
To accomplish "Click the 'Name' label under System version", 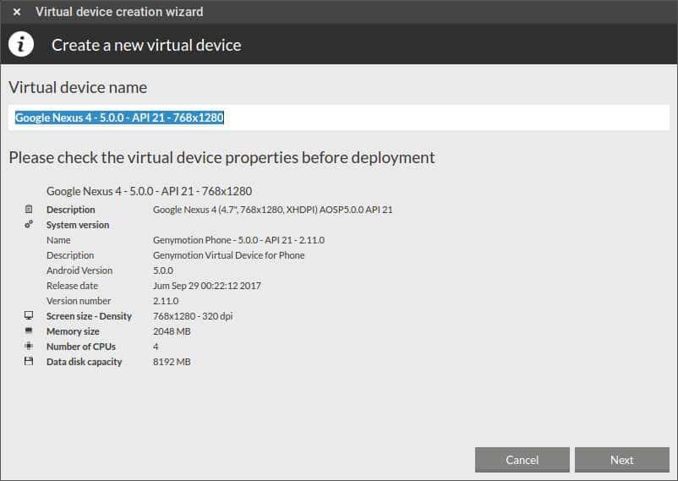I will (x=58, y=240).
